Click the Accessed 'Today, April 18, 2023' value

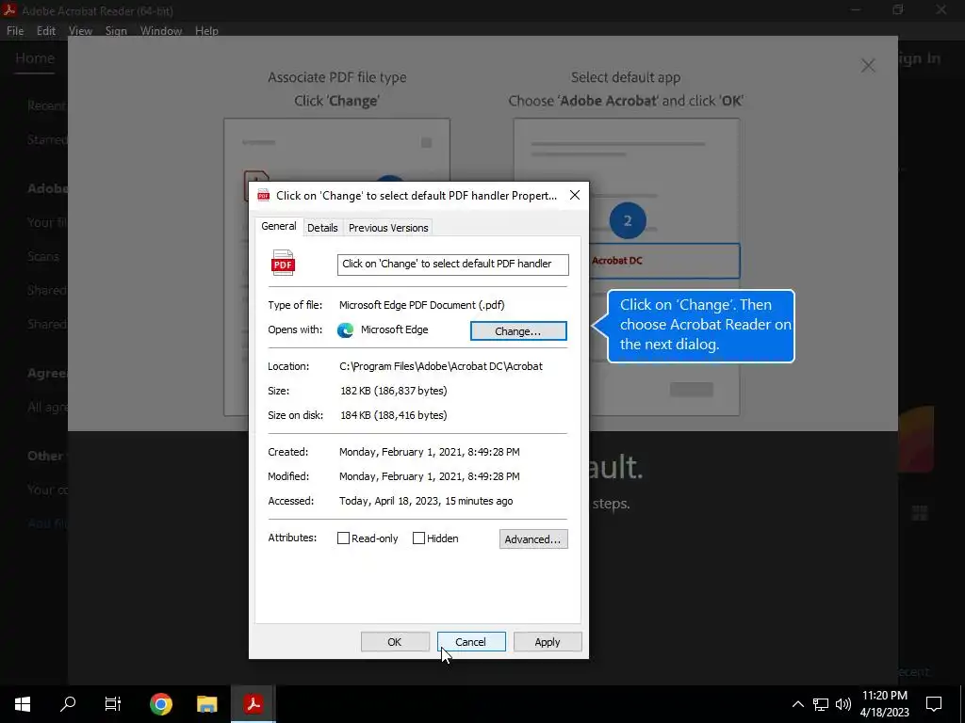(426, 501)
